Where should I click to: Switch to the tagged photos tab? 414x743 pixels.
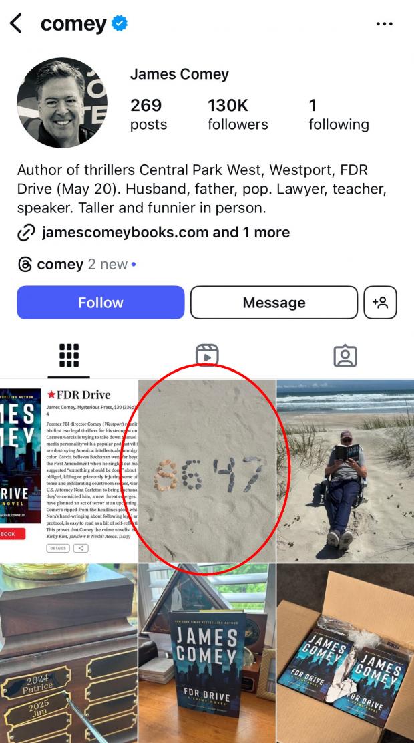(x=345, y=356)
